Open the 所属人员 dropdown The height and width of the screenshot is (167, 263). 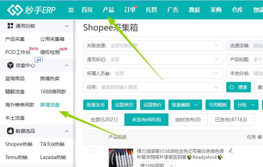pos(153,73)
